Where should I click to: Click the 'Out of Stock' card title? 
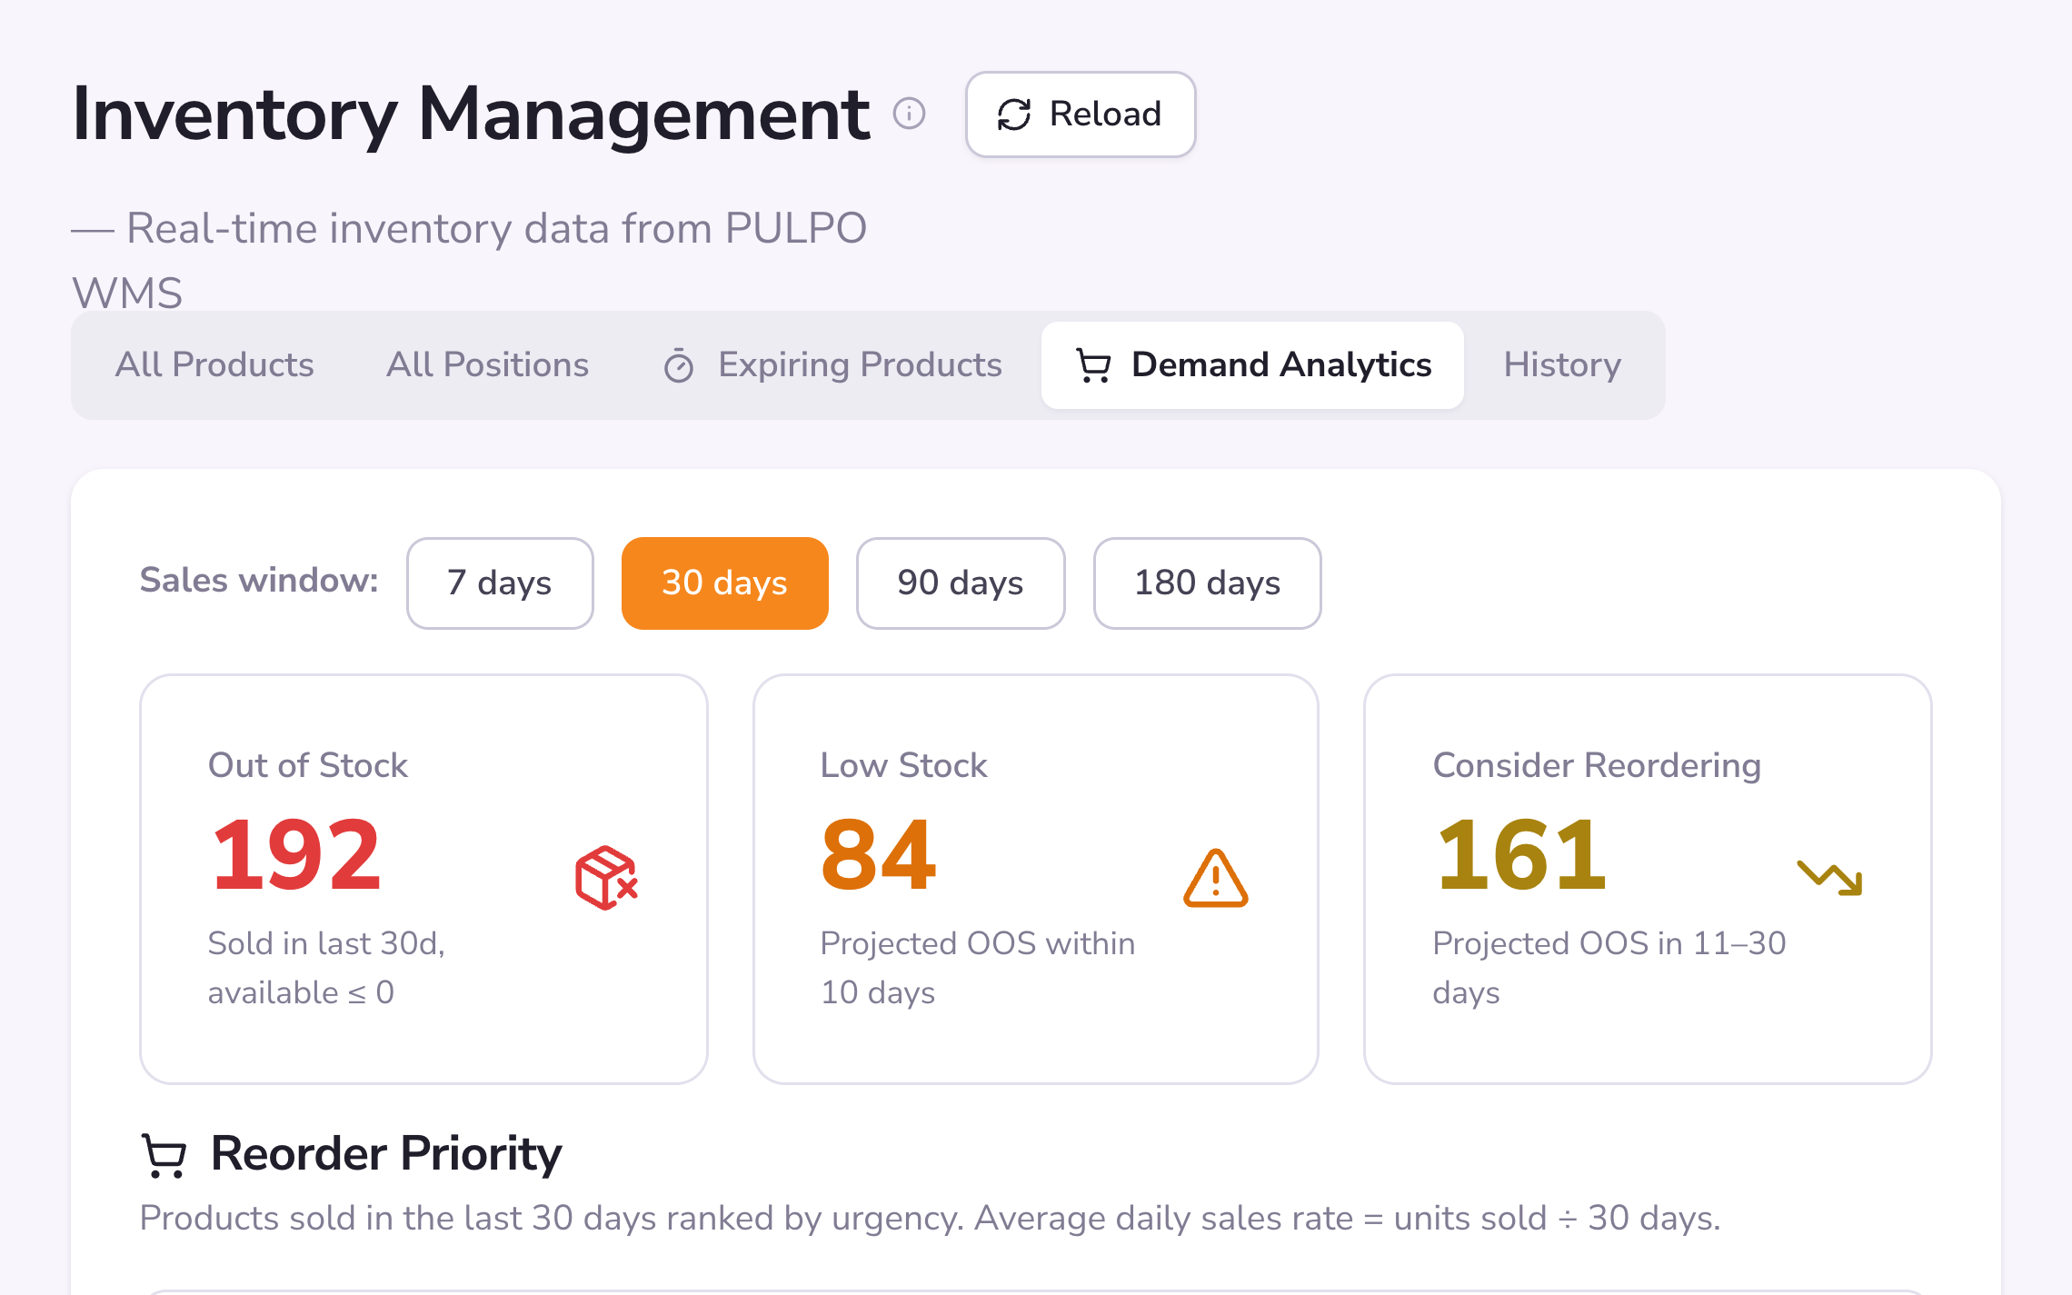(308, 765)
